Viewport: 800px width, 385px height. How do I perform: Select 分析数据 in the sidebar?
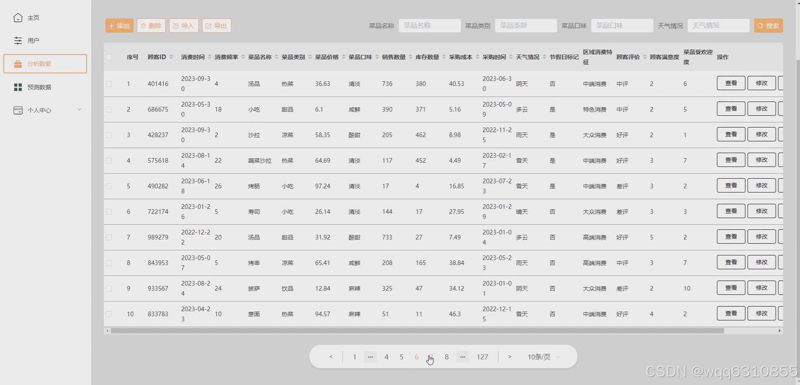45,64
